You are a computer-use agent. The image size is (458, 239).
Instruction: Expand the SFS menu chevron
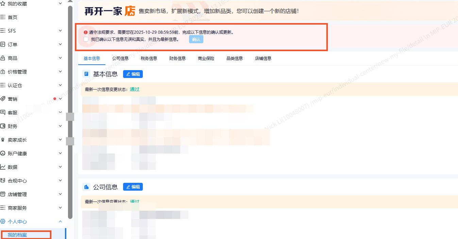coord(61,31)
